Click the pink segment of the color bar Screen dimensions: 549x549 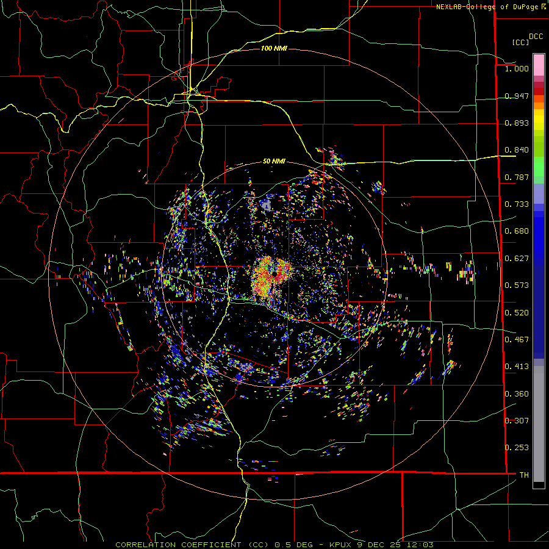pyautogui.click(x=539, y=65)
